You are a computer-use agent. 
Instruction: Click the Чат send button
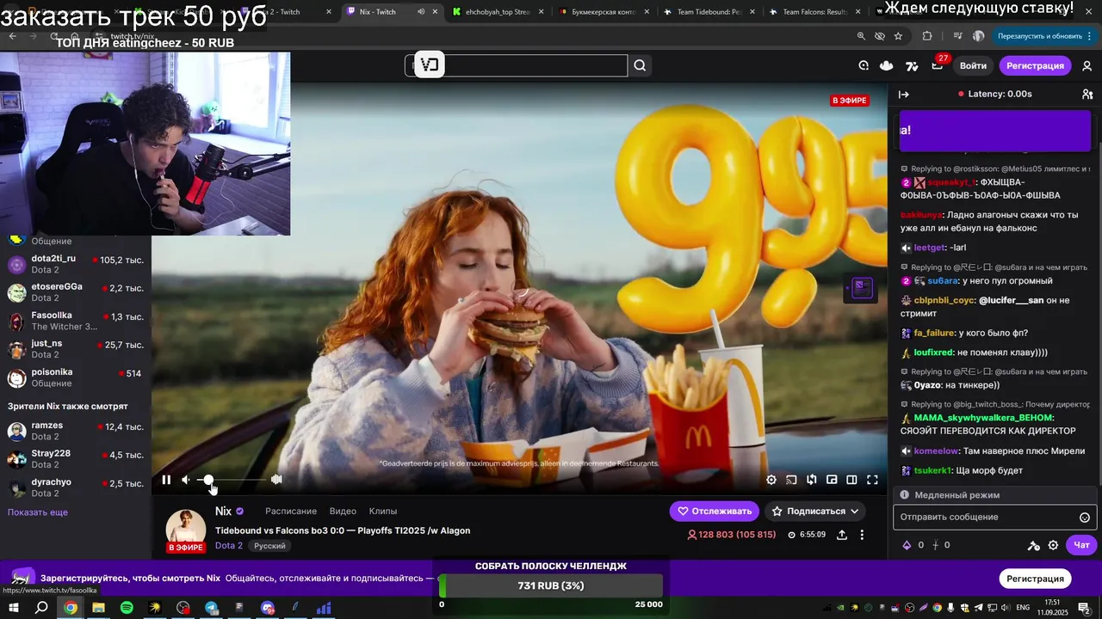click(1081, 545)
